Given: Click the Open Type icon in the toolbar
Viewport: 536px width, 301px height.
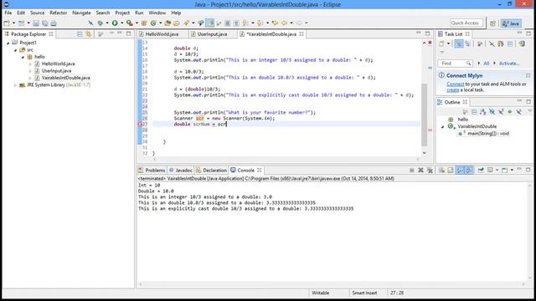Looking at the screenshot, I should coord(167,23).
